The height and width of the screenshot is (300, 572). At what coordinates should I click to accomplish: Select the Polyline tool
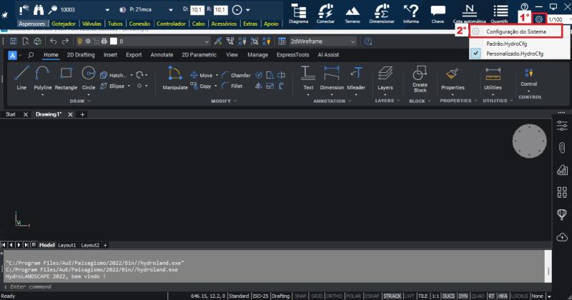tap(43, 77)
